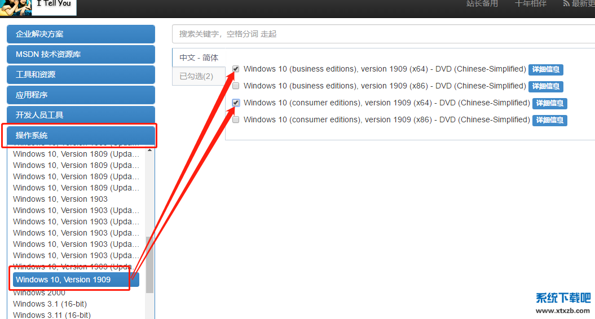The width and height of the screenshot is (595, 319).
Task: Expand the 企业解决方案 panel
Action: pyautogui.click(x=81, y=34)
